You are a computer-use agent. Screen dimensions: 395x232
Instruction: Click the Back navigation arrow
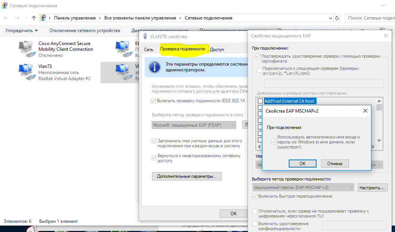6,18
